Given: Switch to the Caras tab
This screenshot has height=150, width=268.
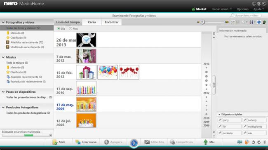Looking at the screenshot, I should [x=92, y=22].
